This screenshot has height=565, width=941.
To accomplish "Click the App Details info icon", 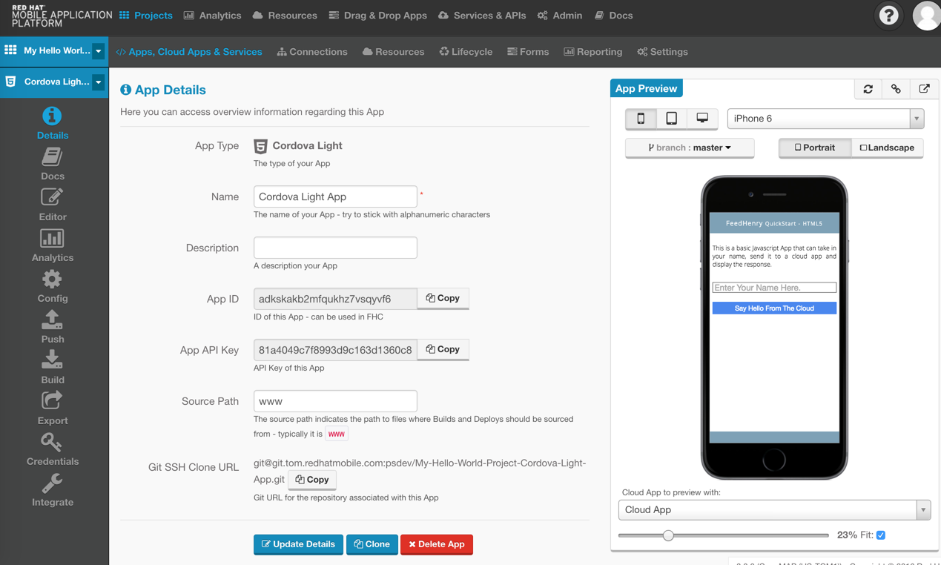I will tap(126, 90).
